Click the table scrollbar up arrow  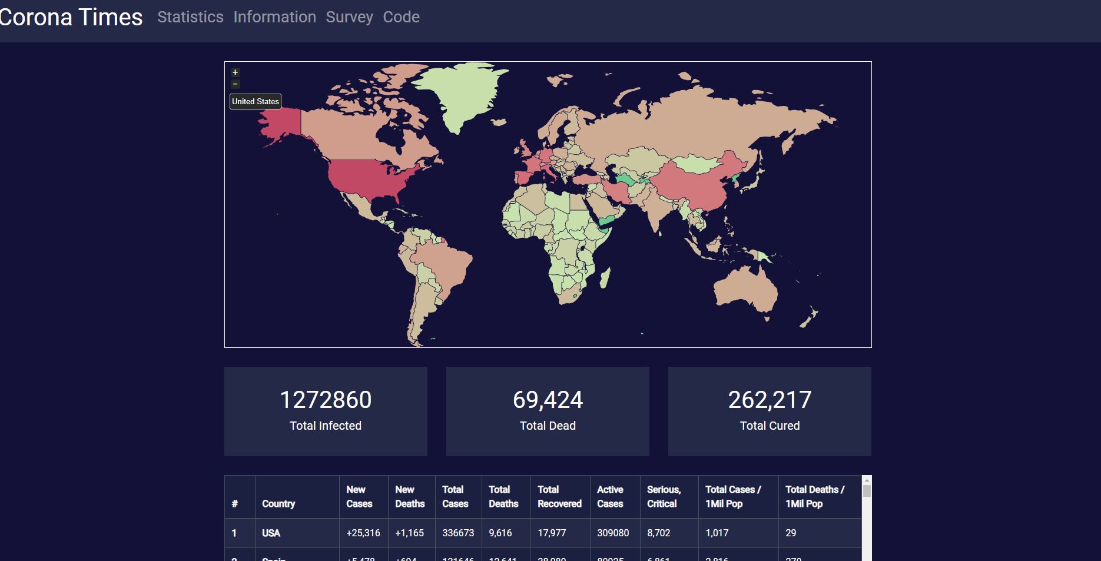point(867,480)
